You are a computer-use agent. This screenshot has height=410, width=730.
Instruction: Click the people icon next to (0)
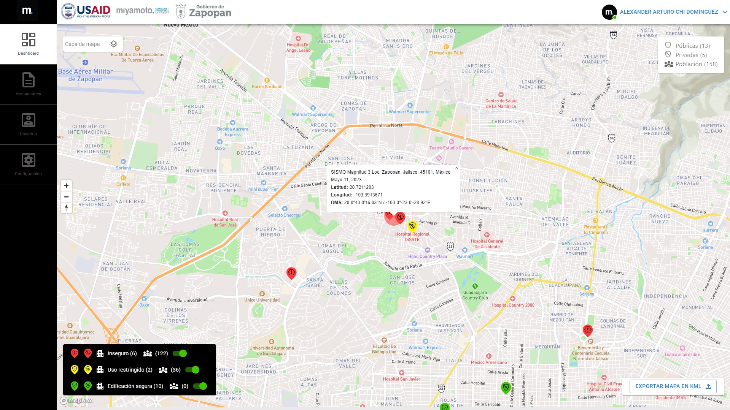(174, 386)
